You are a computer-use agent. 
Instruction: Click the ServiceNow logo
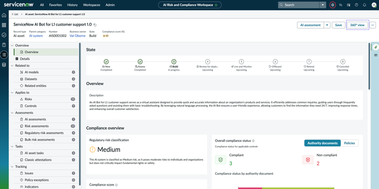tap(18, 5)
